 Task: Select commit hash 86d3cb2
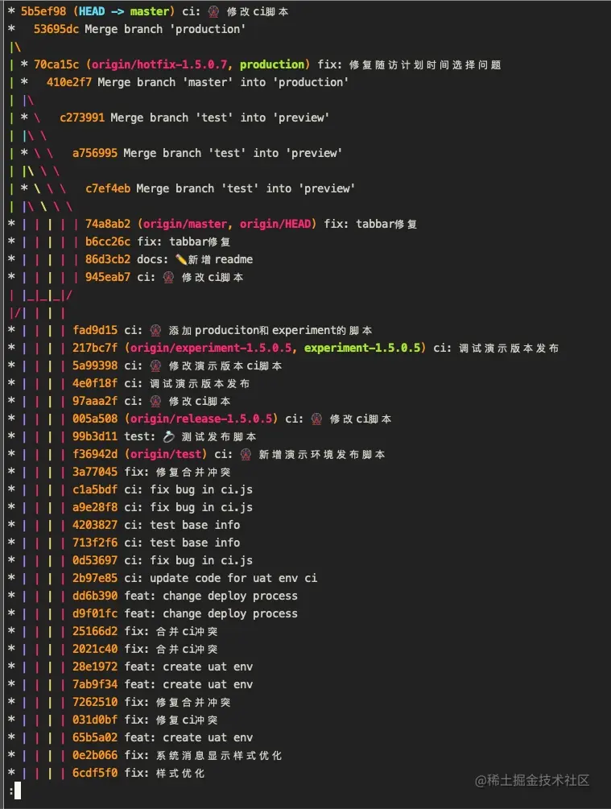108,259
